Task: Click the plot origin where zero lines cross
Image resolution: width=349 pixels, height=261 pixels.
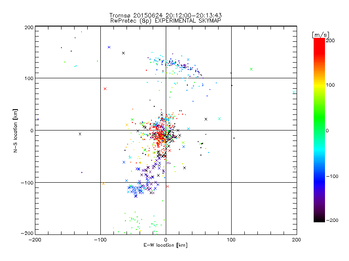Action: [166, 130]
